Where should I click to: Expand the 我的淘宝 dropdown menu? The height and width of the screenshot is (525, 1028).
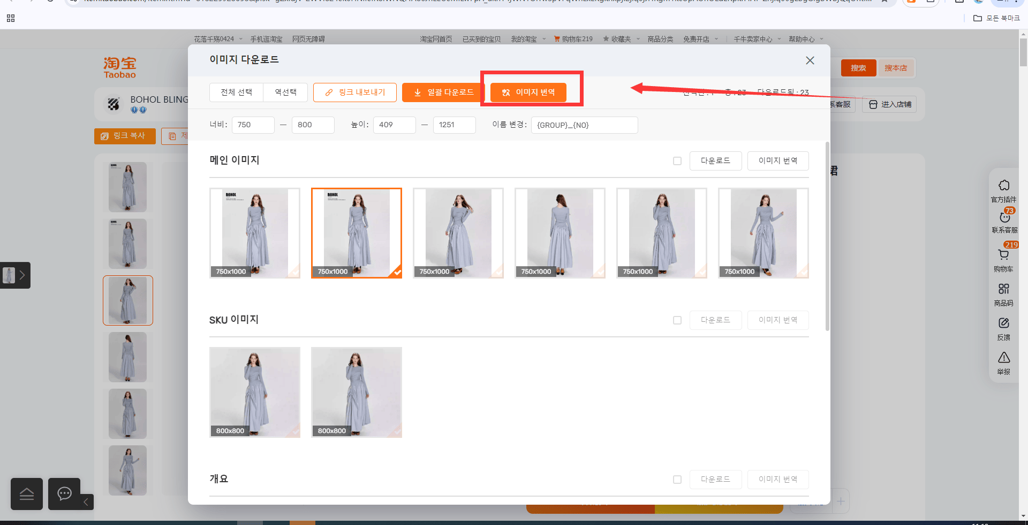[x=528, y=39]
